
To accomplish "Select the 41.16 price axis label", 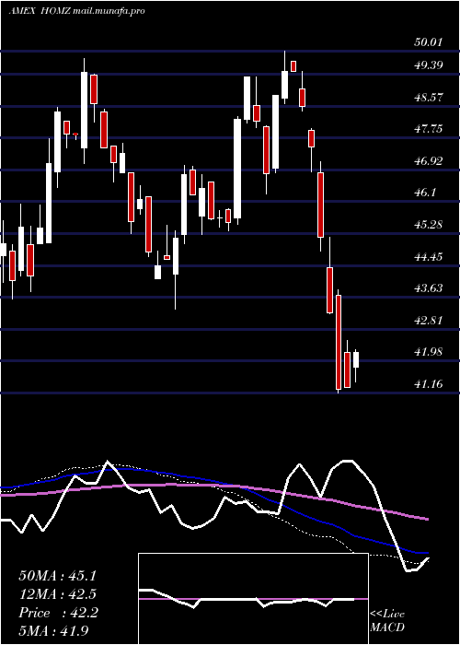I will (x=429, y=384).
